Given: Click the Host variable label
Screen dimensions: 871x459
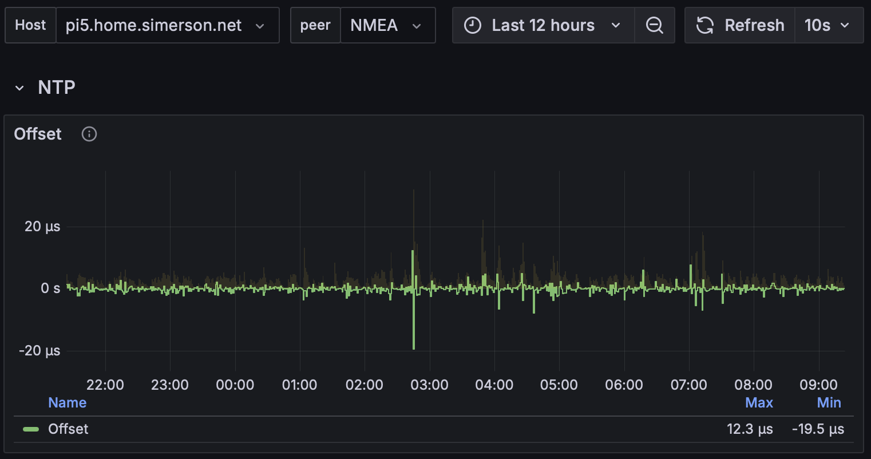Looking at the screenshot, I should [30, 25].
